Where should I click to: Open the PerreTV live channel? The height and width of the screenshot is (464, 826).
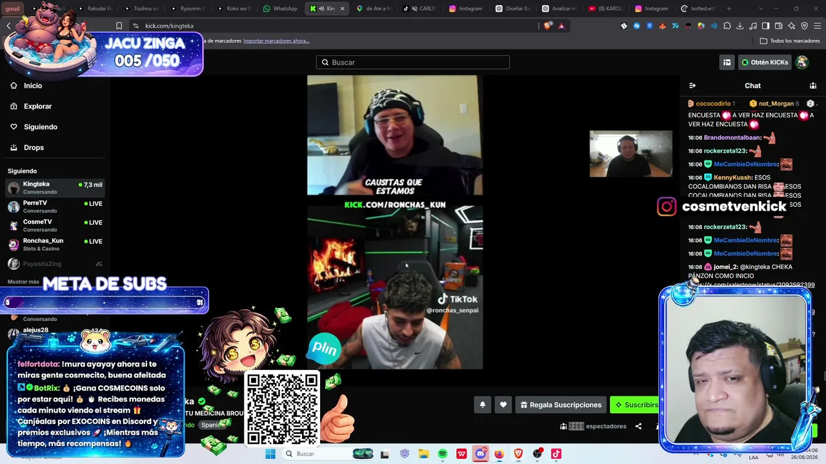tap(55, 206)
